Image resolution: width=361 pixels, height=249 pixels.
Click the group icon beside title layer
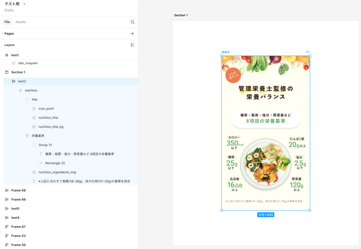27,99
